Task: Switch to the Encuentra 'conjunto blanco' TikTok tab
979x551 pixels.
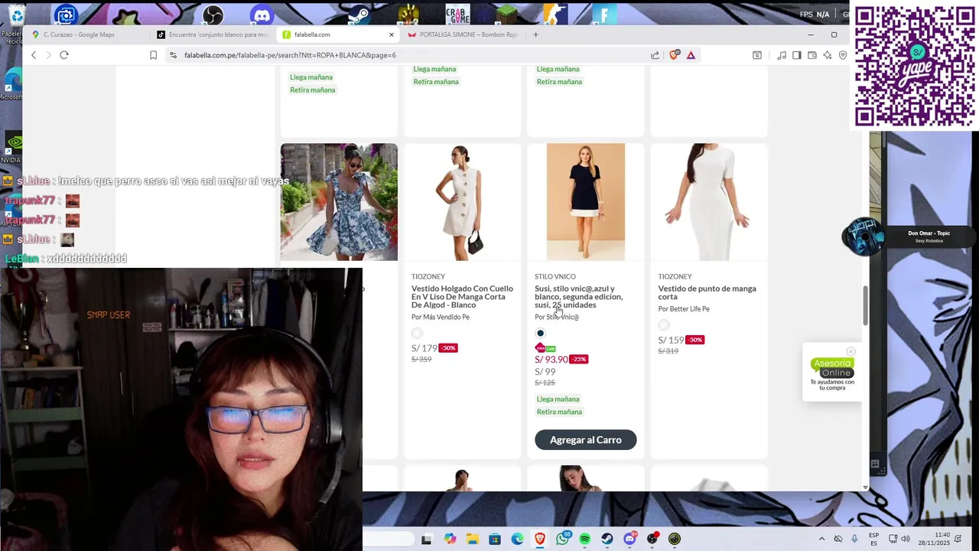Action: [212, 34]
